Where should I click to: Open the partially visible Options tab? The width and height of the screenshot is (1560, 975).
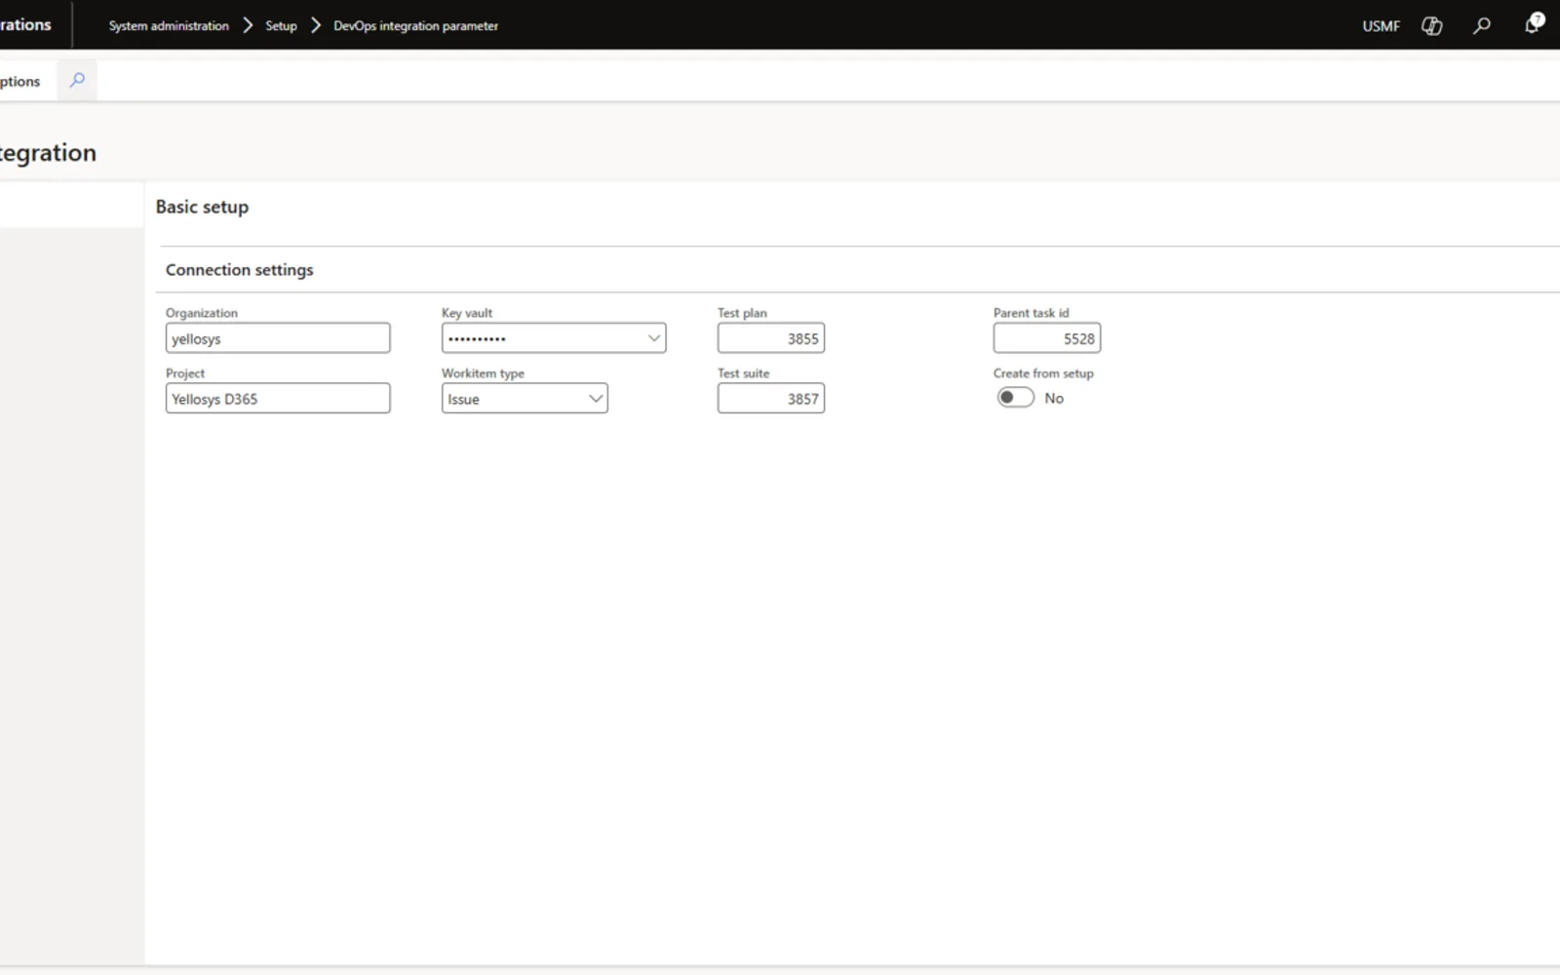click(19, 81)
